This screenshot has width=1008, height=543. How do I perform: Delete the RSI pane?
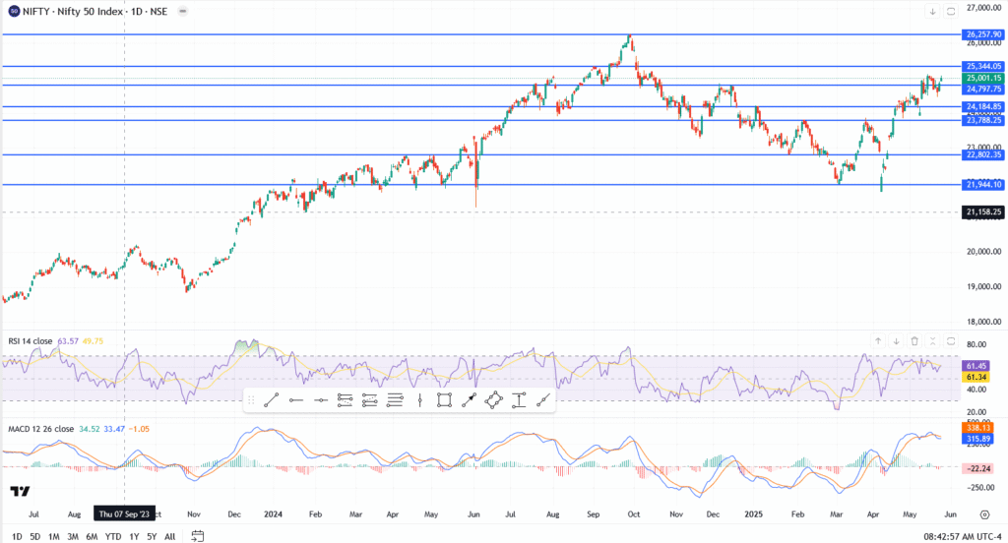[914, 341]
